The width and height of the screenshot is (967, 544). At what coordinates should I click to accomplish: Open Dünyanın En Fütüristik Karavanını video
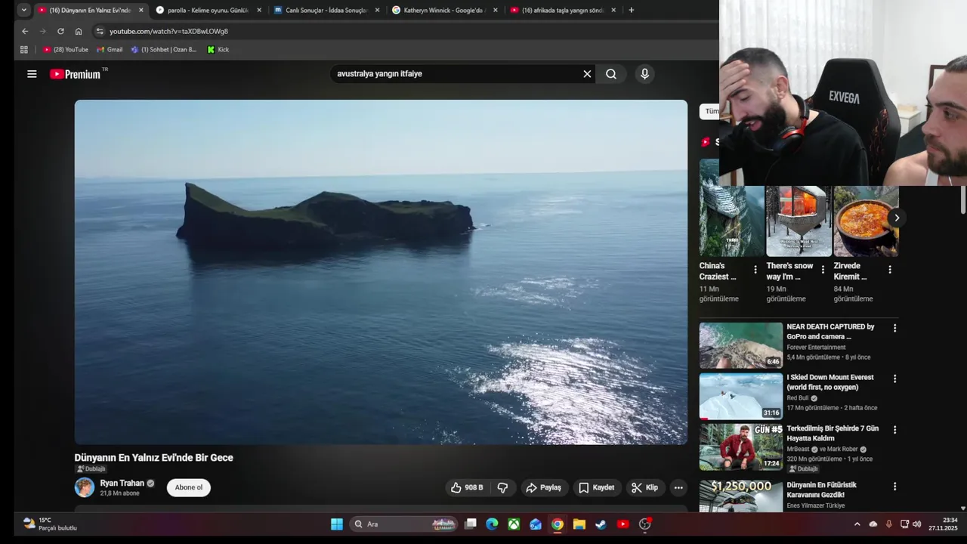click(x=741, y=496)
